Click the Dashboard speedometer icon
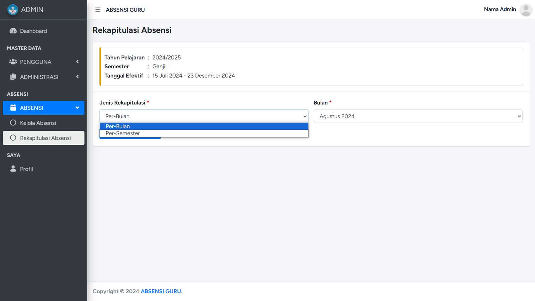The width and height of the screenshot is (535, 301). [13, 31]
